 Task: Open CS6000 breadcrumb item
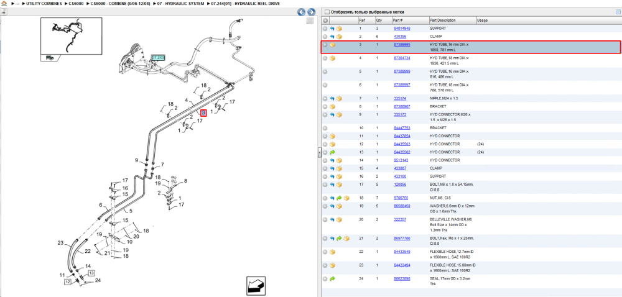click(75, 4)
